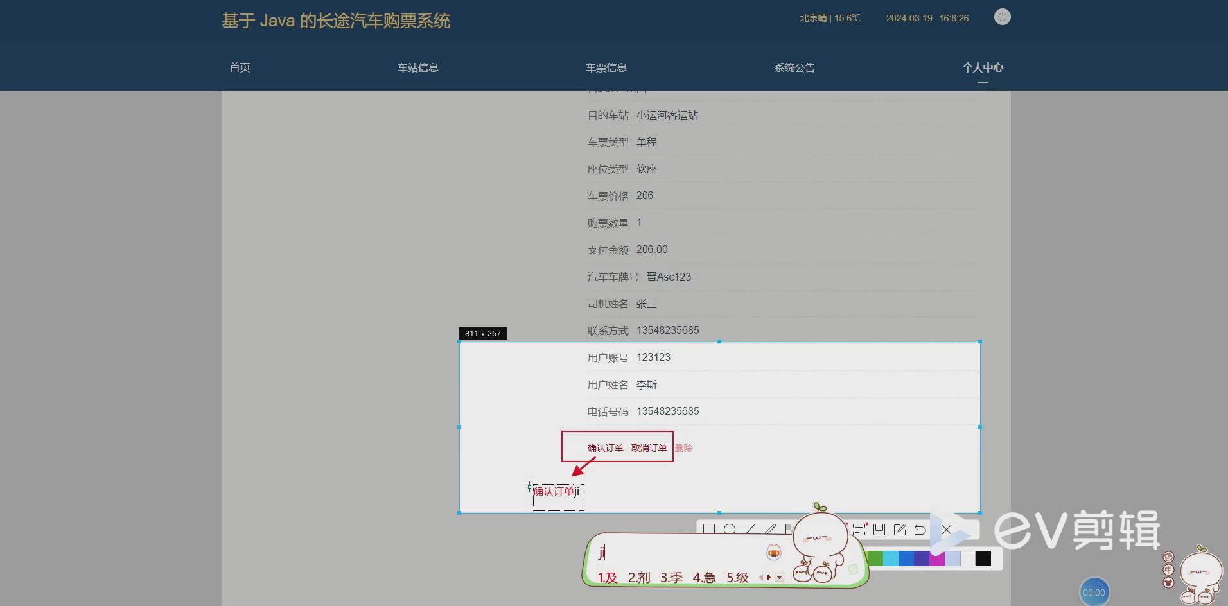The image size is (1228, 606).
Task: Switch to the 个人中心 tab
Action: pos(983,67)
